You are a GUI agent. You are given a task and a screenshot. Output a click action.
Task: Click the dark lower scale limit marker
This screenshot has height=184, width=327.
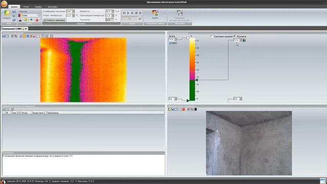pos(188,101)
